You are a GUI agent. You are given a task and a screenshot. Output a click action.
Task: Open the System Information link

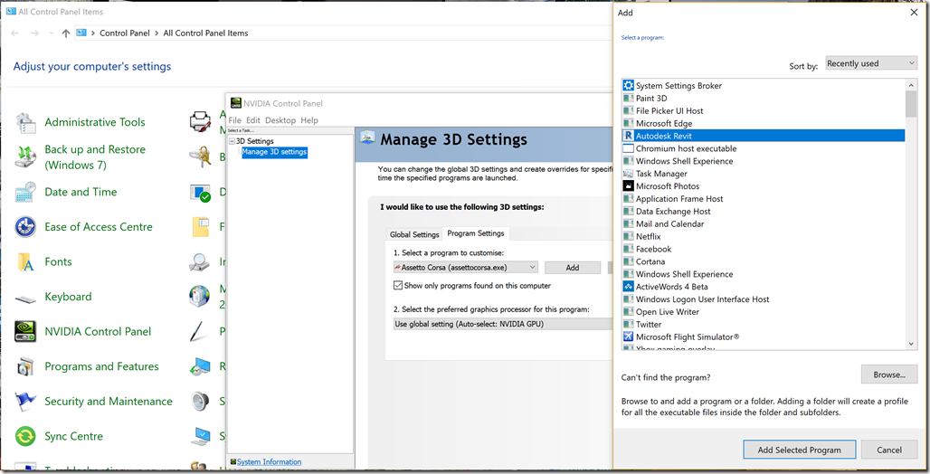point(269,462)
